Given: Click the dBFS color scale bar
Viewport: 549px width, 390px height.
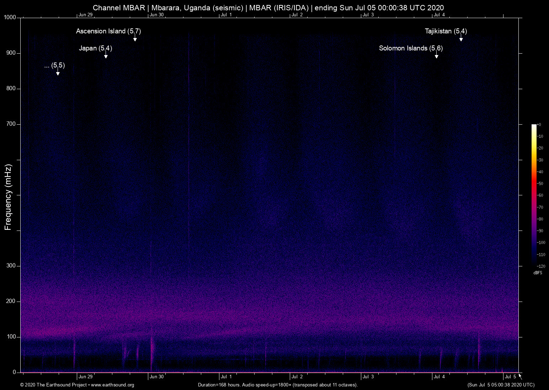Looking at the screenshot, I should click(x=534, y=195).
